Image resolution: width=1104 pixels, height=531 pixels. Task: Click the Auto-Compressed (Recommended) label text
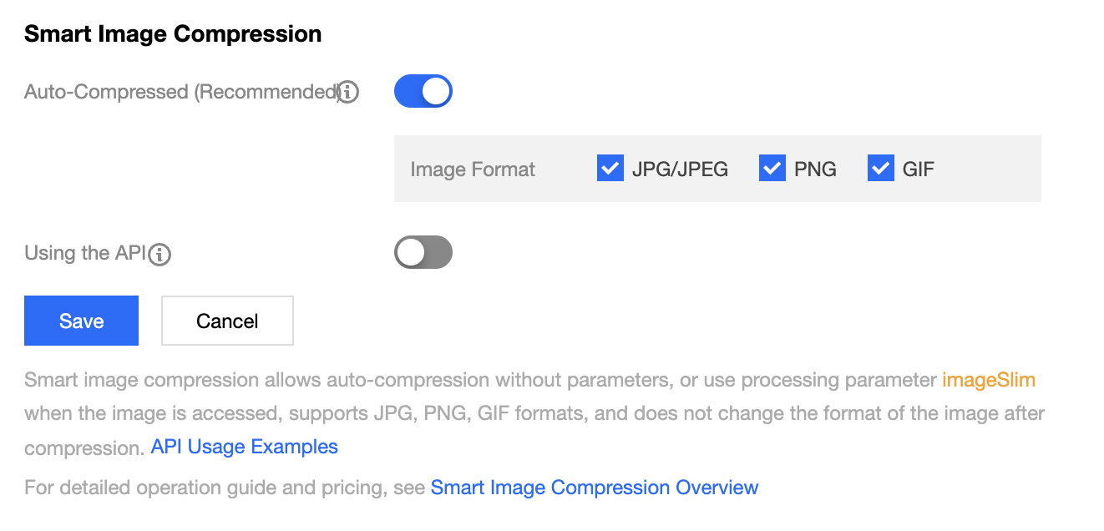[180, 92]
